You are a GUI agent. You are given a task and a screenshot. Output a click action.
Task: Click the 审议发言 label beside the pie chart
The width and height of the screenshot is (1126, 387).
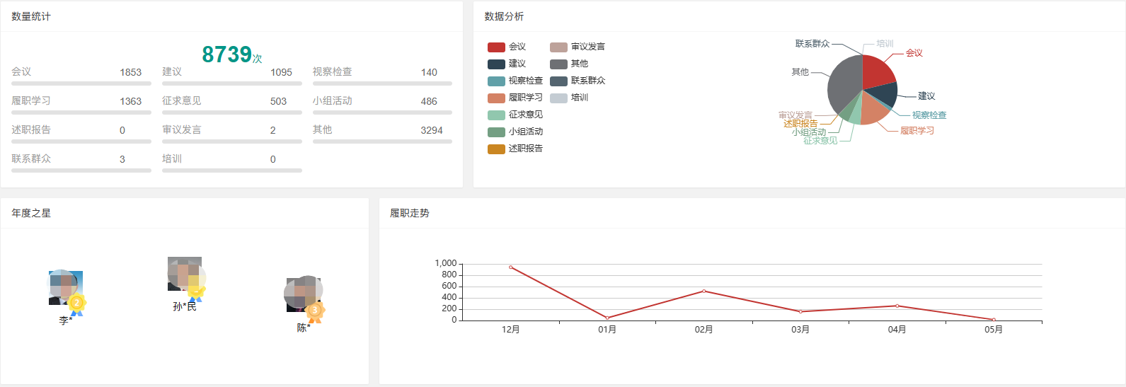[795, 115]
